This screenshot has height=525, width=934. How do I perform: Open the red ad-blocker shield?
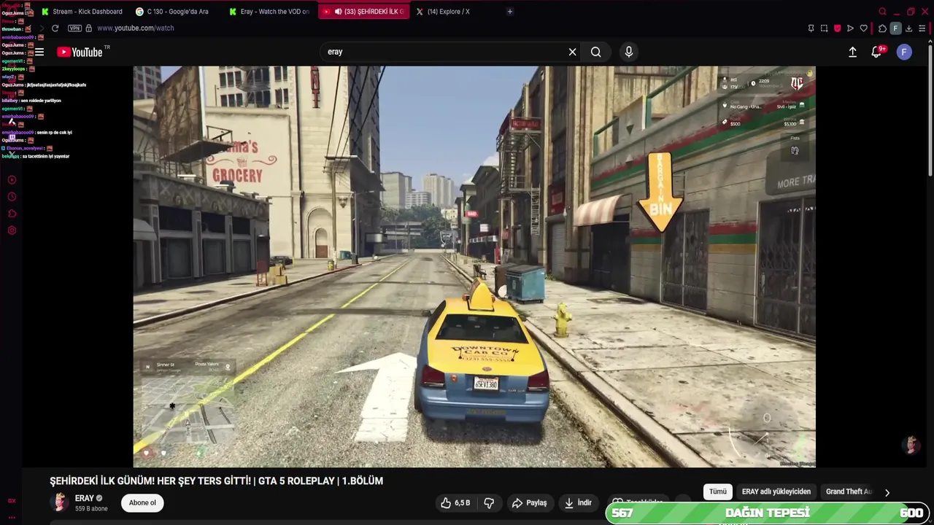(x=837, y=28)
